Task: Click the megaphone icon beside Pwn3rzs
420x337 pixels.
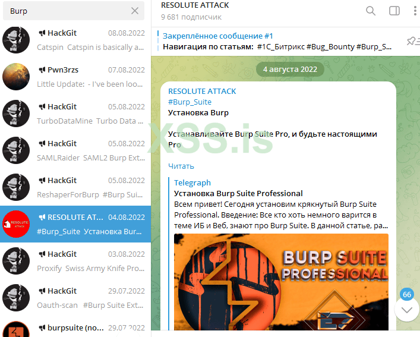Action: point(42,70)
